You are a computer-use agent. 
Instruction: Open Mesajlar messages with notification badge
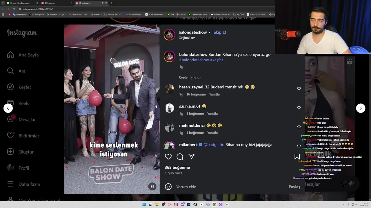(x=21, y=120)
